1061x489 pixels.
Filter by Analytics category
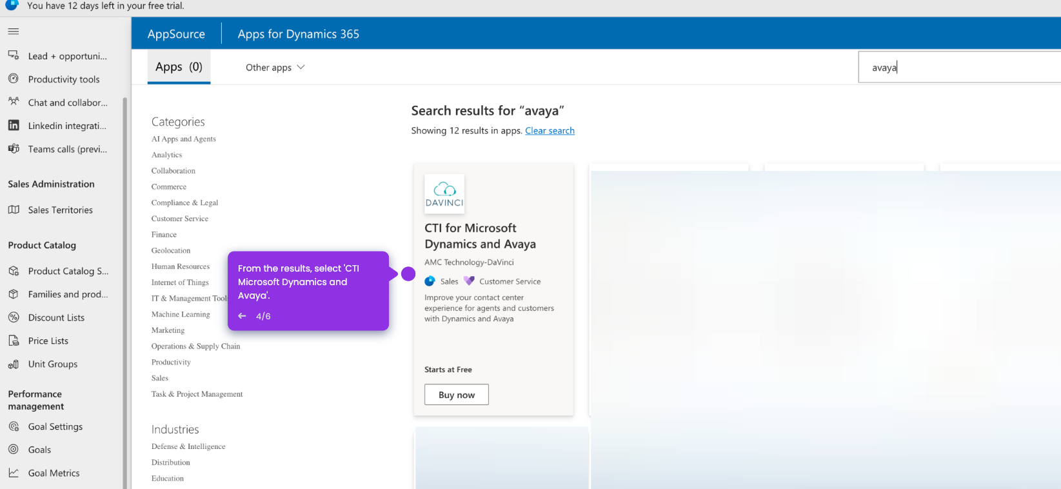pos(167,155)
